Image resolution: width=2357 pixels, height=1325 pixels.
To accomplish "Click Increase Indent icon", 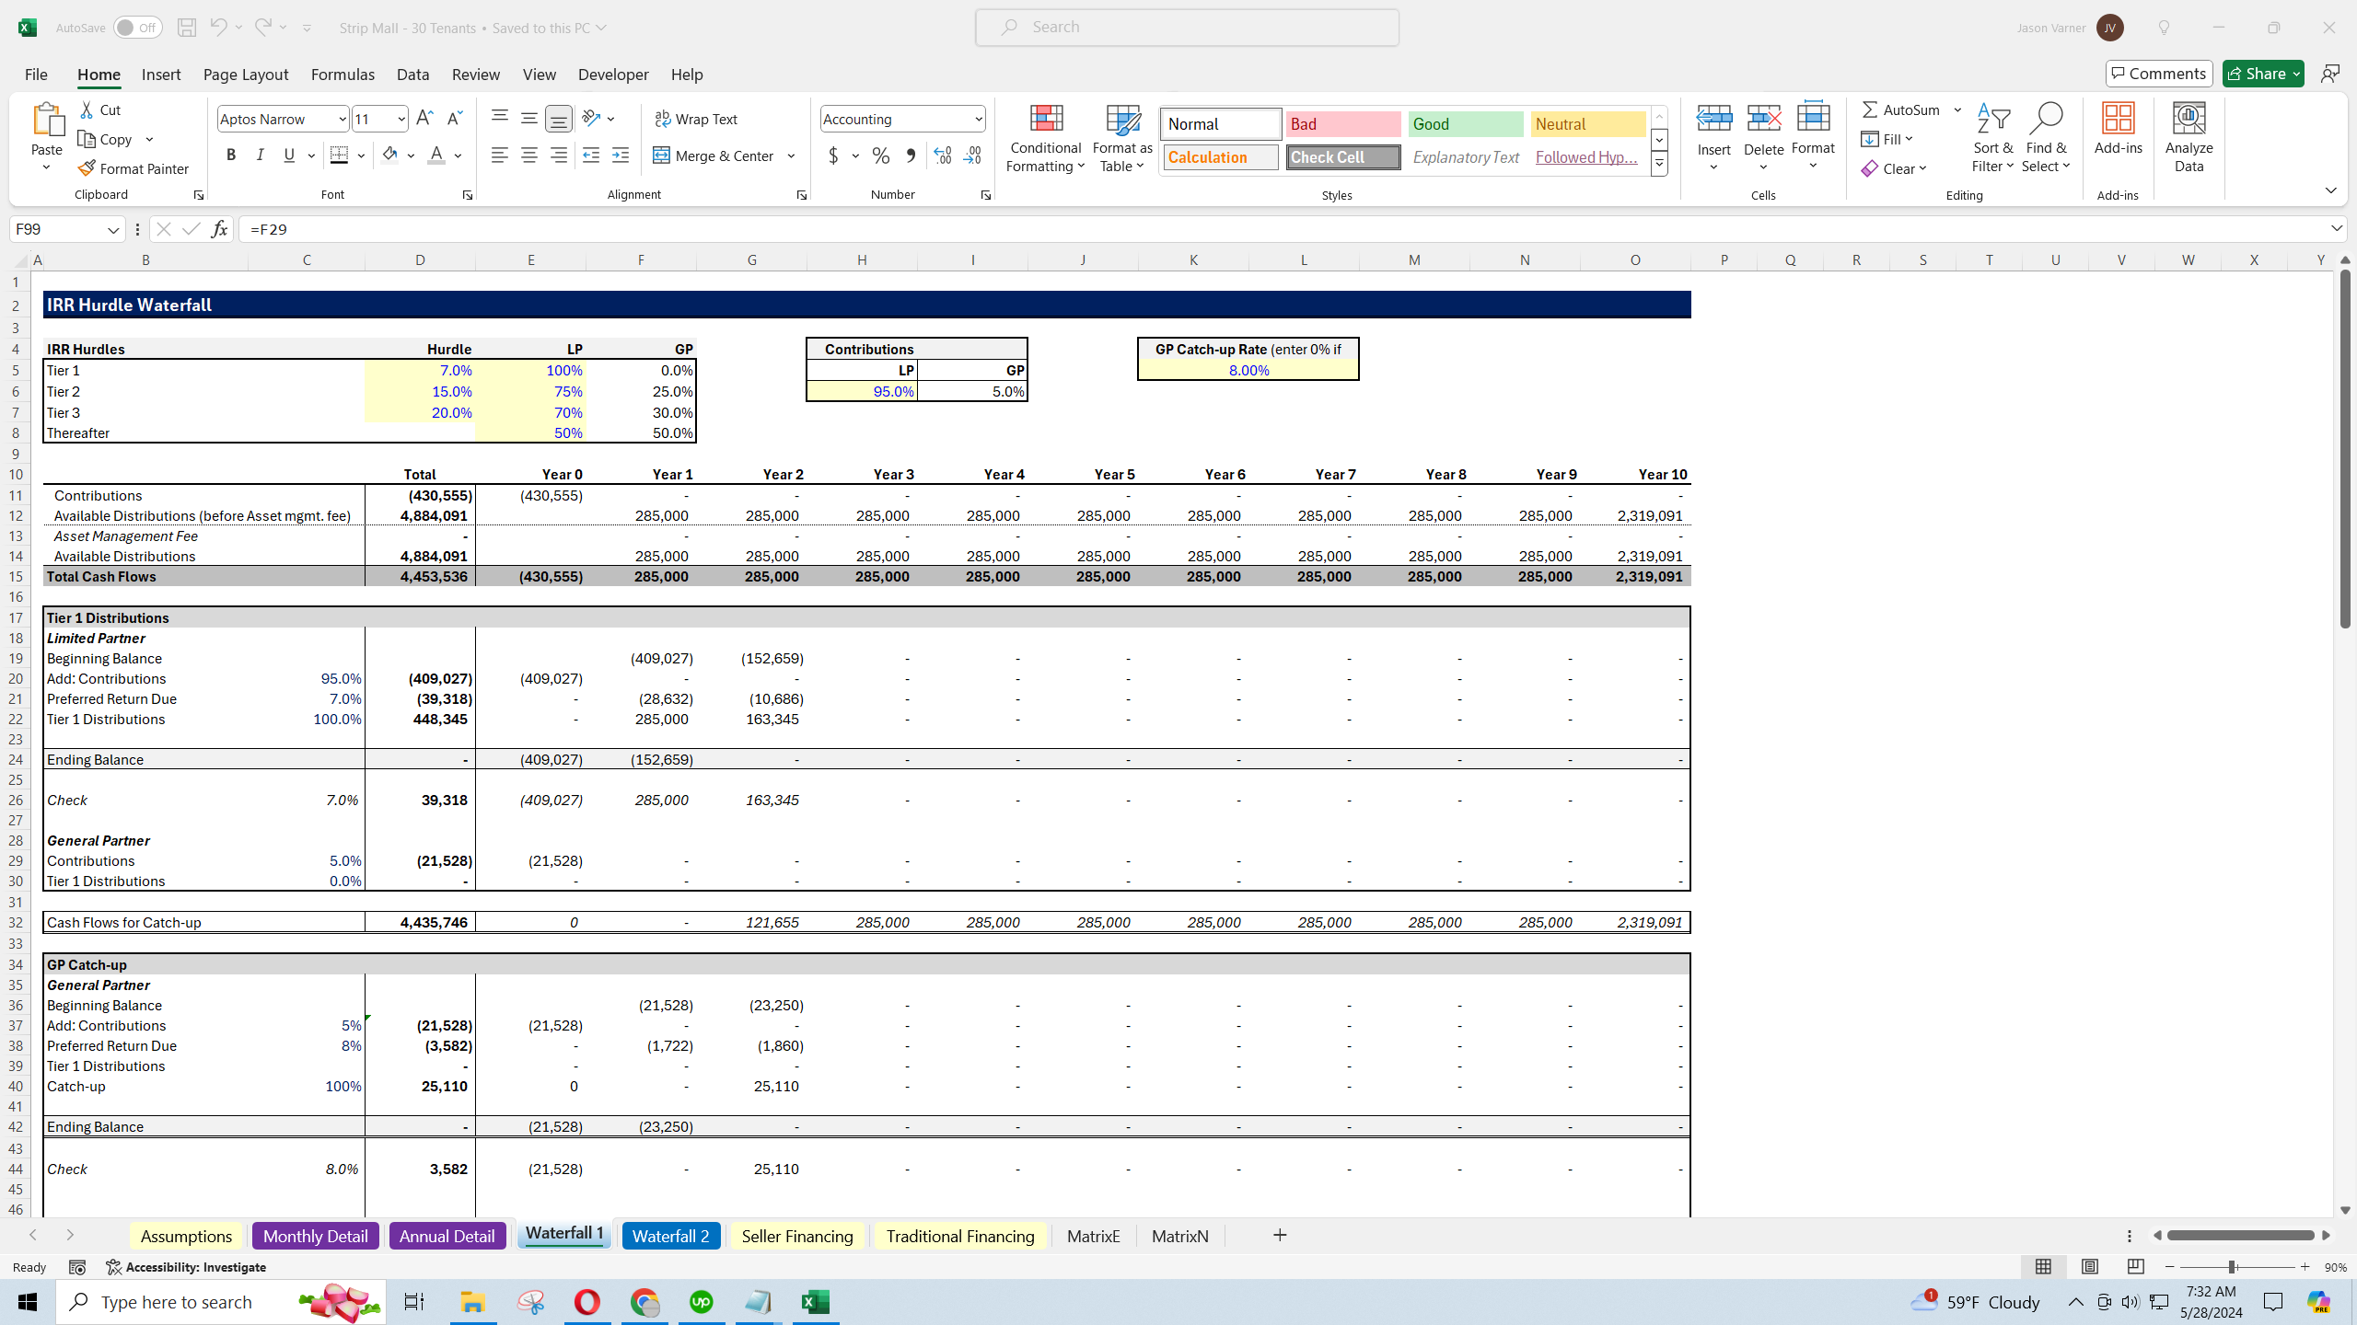I will (x=621, y=156).
